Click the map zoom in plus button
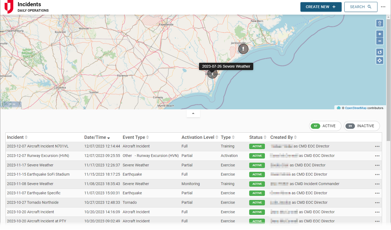This screenshot has height=230, width=391. [x=380, y=34]
